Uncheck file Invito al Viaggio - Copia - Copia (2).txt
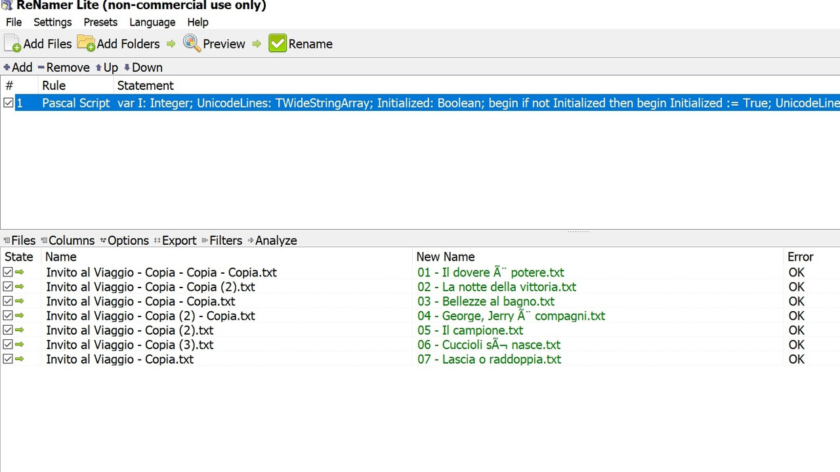 [8, 286]
